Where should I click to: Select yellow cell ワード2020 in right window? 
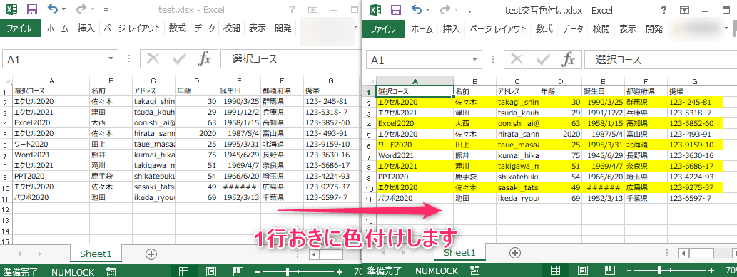415,145
